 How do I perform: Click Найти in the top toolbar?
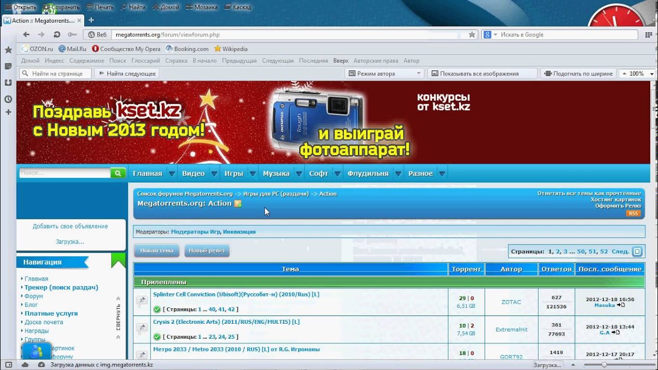click(x=133, y=7)
